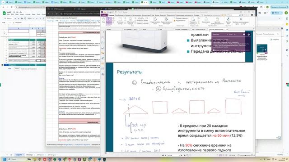Screen dimensions: 289x162
Task: Click the Add rows button below the sheet
Action: point(9,69)
